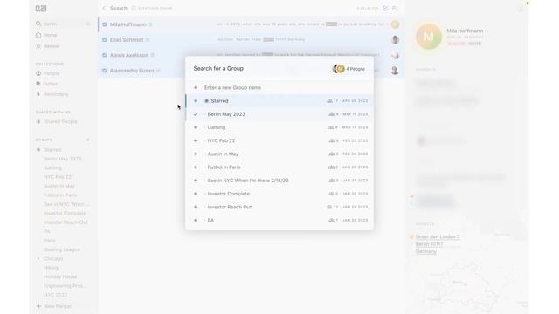Add selection to Investor Reach Out

pyautogui.click(x=196, y=207)
